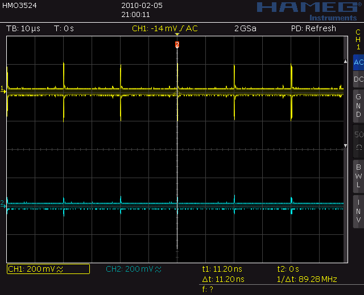Viewport: 364px width, 295px height.
Task: Click the 21:00:11 time display
Action: tap(135, 15)
